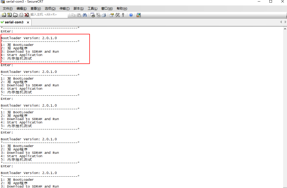
Task: Click the tab scroll left arrow
Action: pyautogui.click(x=281, y=22)
